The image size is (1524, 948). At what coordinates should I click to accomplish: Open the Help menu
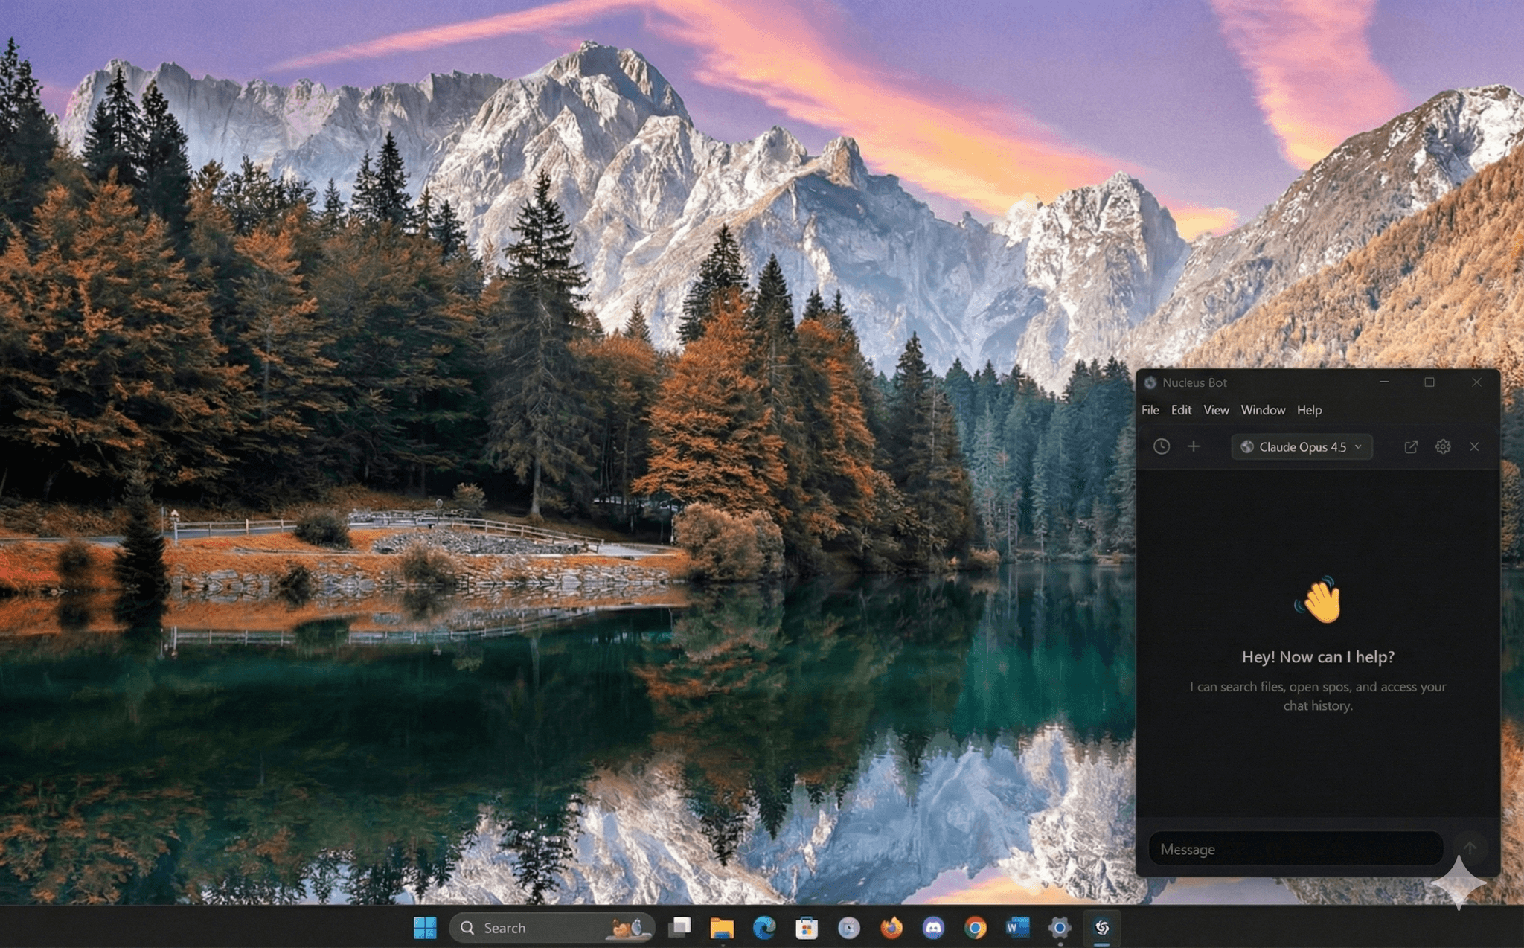point(1309,410)
